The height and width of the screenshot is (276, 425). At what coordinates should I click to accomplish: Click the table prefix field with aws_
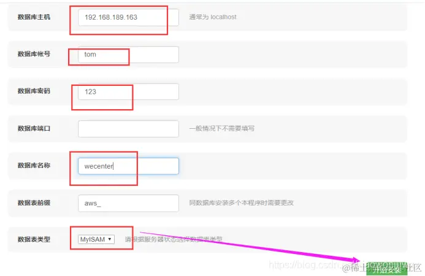(x=128, y=203)
